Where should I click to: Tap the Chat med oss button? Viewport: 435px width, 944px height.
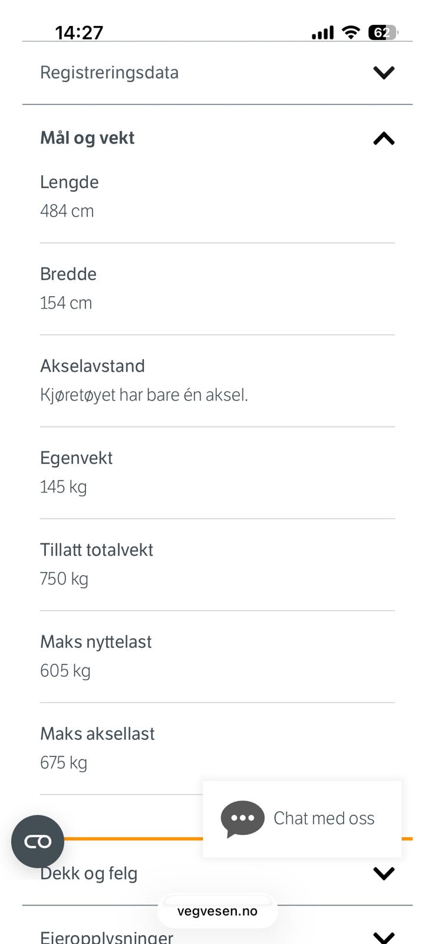(x=302, y=819)
